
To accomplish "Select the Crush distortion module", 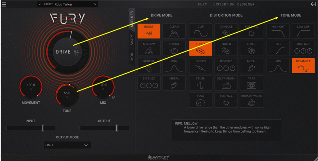I will (201, 83).
